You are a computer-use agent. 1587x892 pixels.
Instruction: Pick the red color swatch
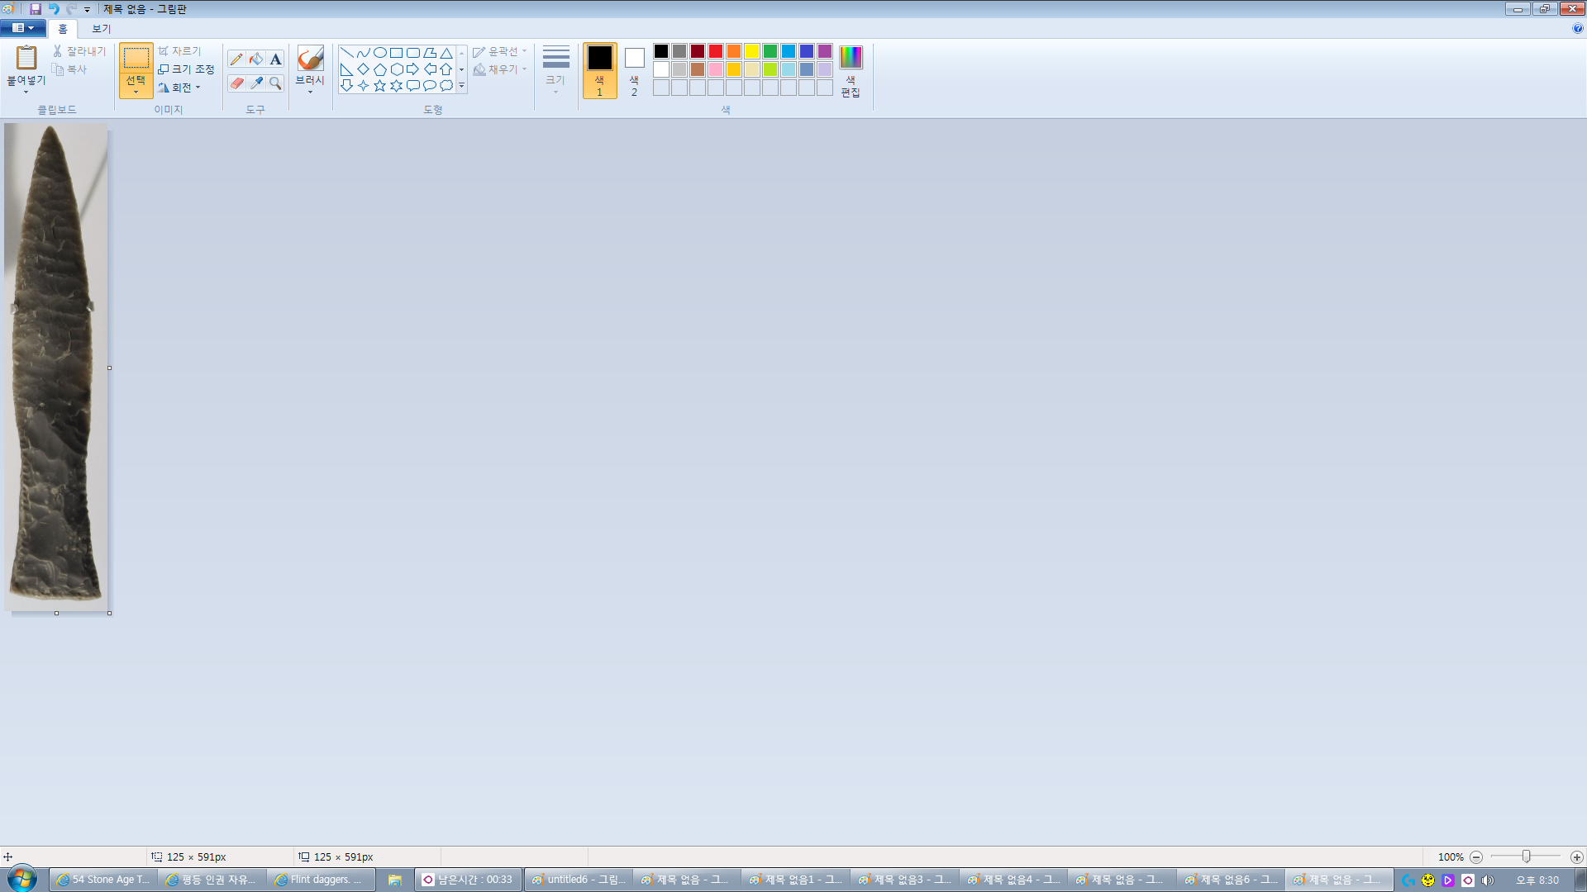pyautogui.click(x=716, y=51)
